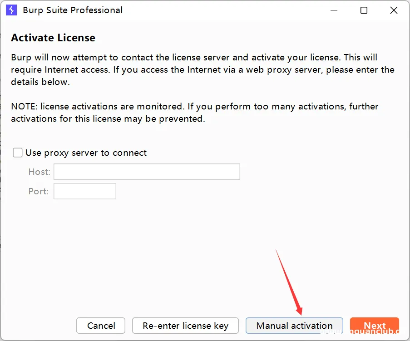
Task: Open Manual activation for offline licensing
Action: [294, 326]
